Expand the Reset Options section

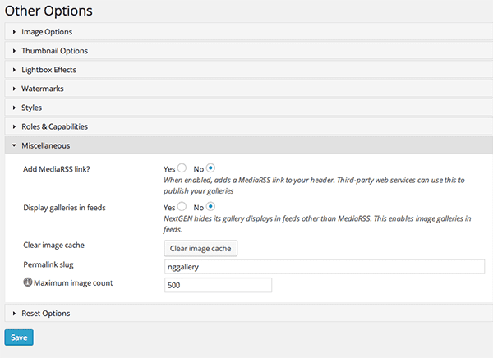(x=45, y=313)
